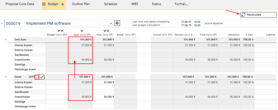Click the hamburger menu icon beside Budget
This screenshot has height=110, width=278.
pos(44,4)
